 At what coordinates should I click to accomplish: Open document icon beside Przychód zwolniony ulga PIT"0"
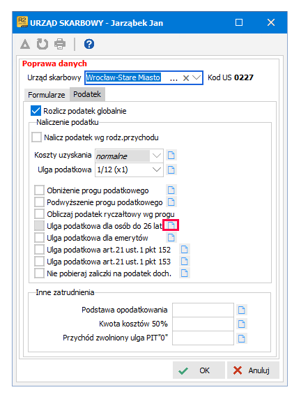(x=242, y=338)
